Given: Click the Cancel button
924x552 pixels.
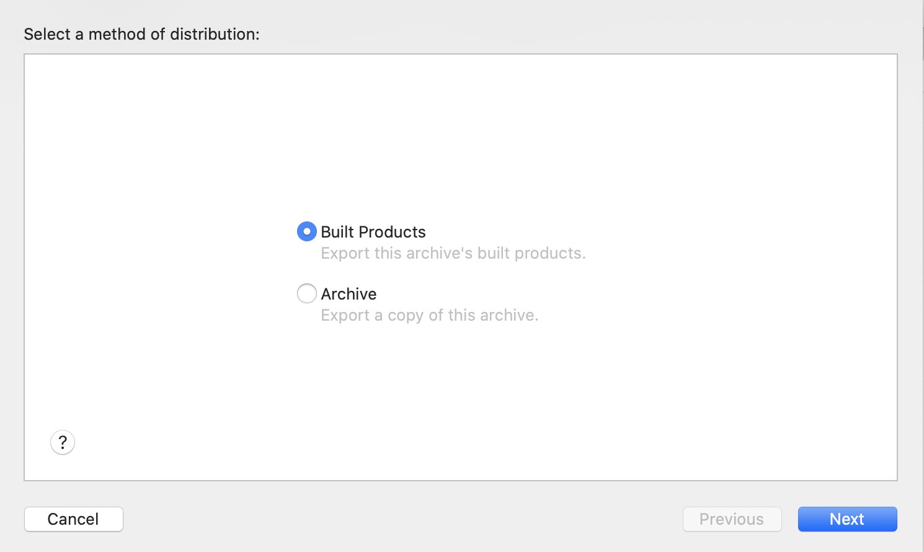Looking at the screenshot, I should [x=73, y=519].
